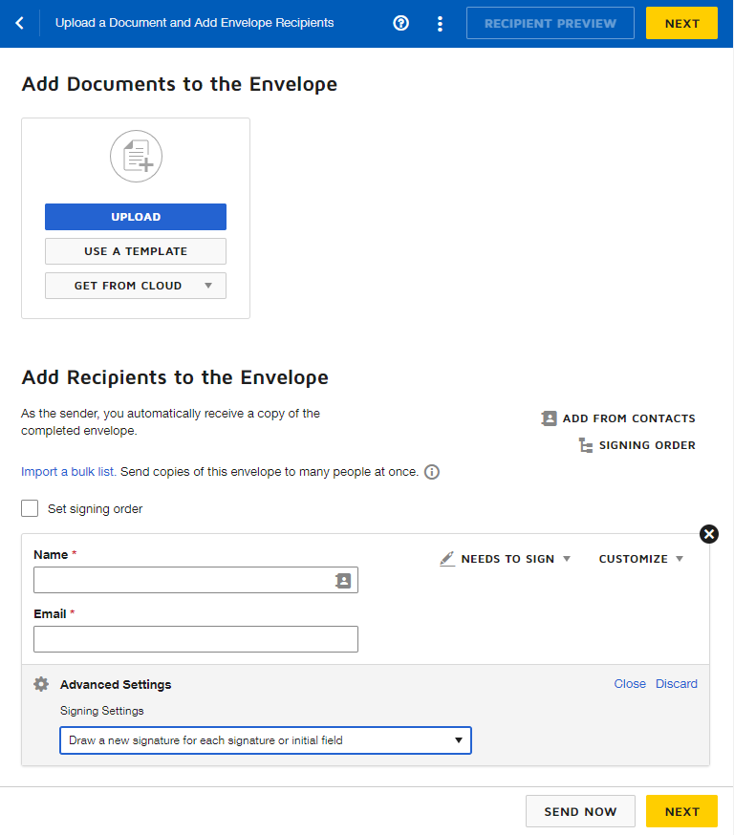Open the help icon in the top bar
The image size is (734, 835).
pyautogui.click(x=400, y=23)
